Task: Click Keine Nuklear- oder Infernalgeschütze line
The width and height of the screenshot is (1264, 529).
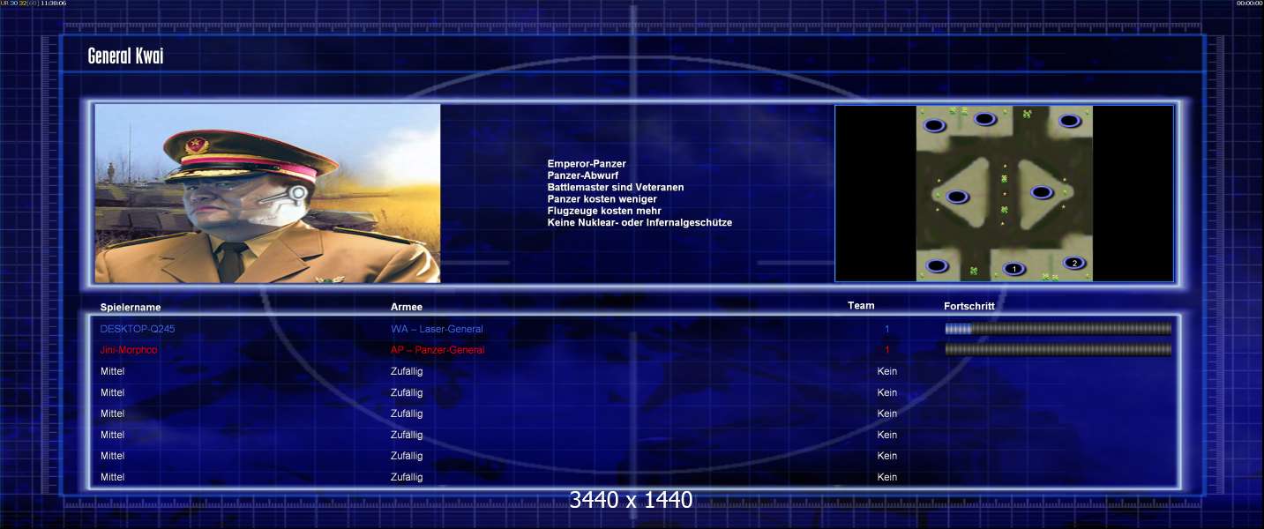Action: 639,222
